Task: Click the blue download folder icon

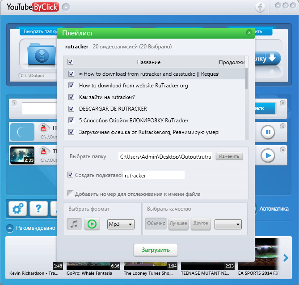Action: tap(42, 54)
